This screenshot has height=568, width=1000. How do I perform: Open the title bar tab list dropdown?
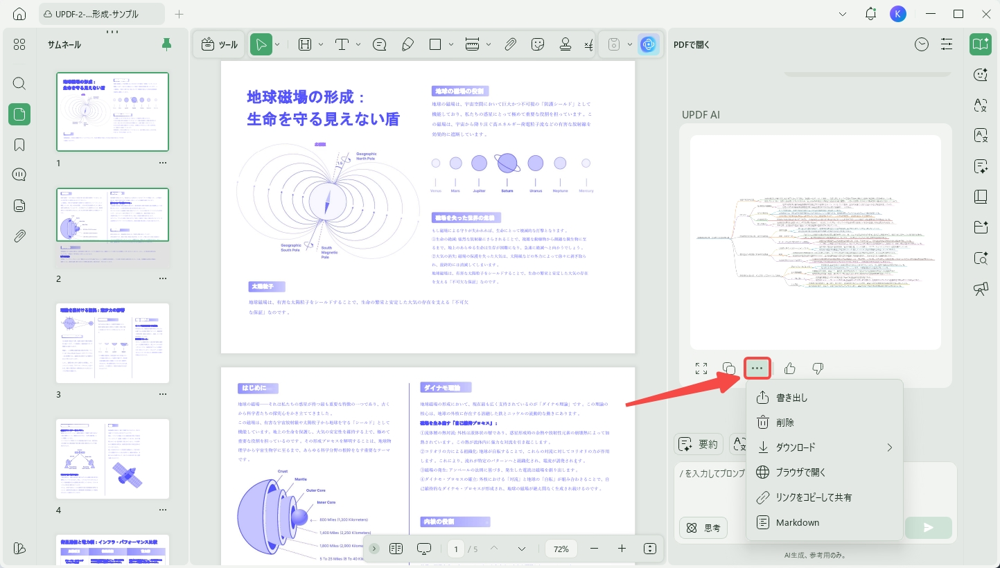[843, 14]
